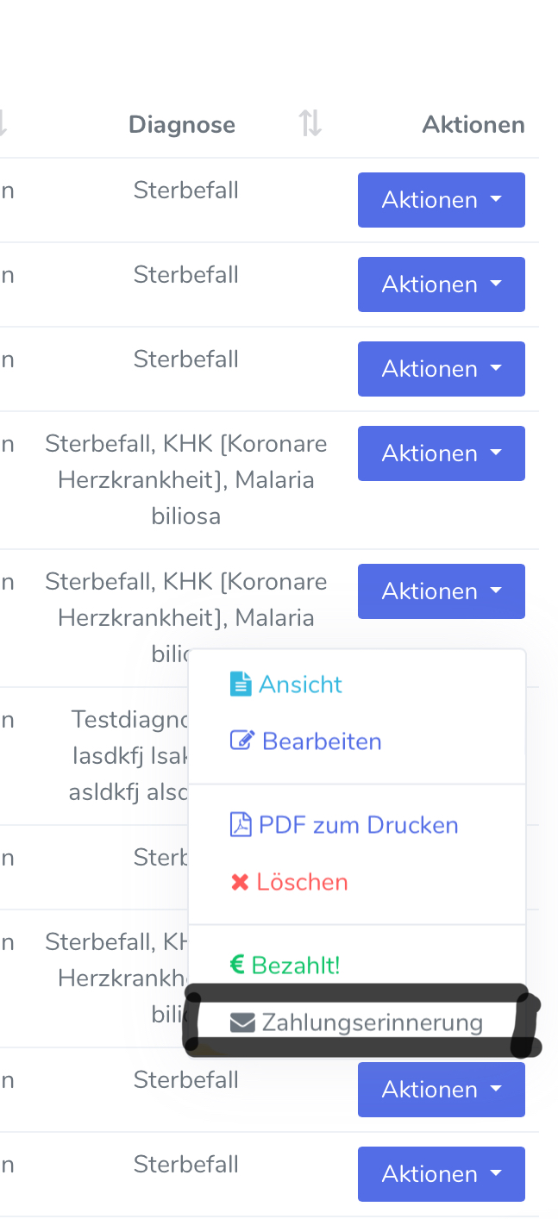The width and height of the screenshot is (558, 1219).
Task: Open the Aktionen dropdown beside the Malaria biliosa diagnosis
Action: (x=441, y=453)
